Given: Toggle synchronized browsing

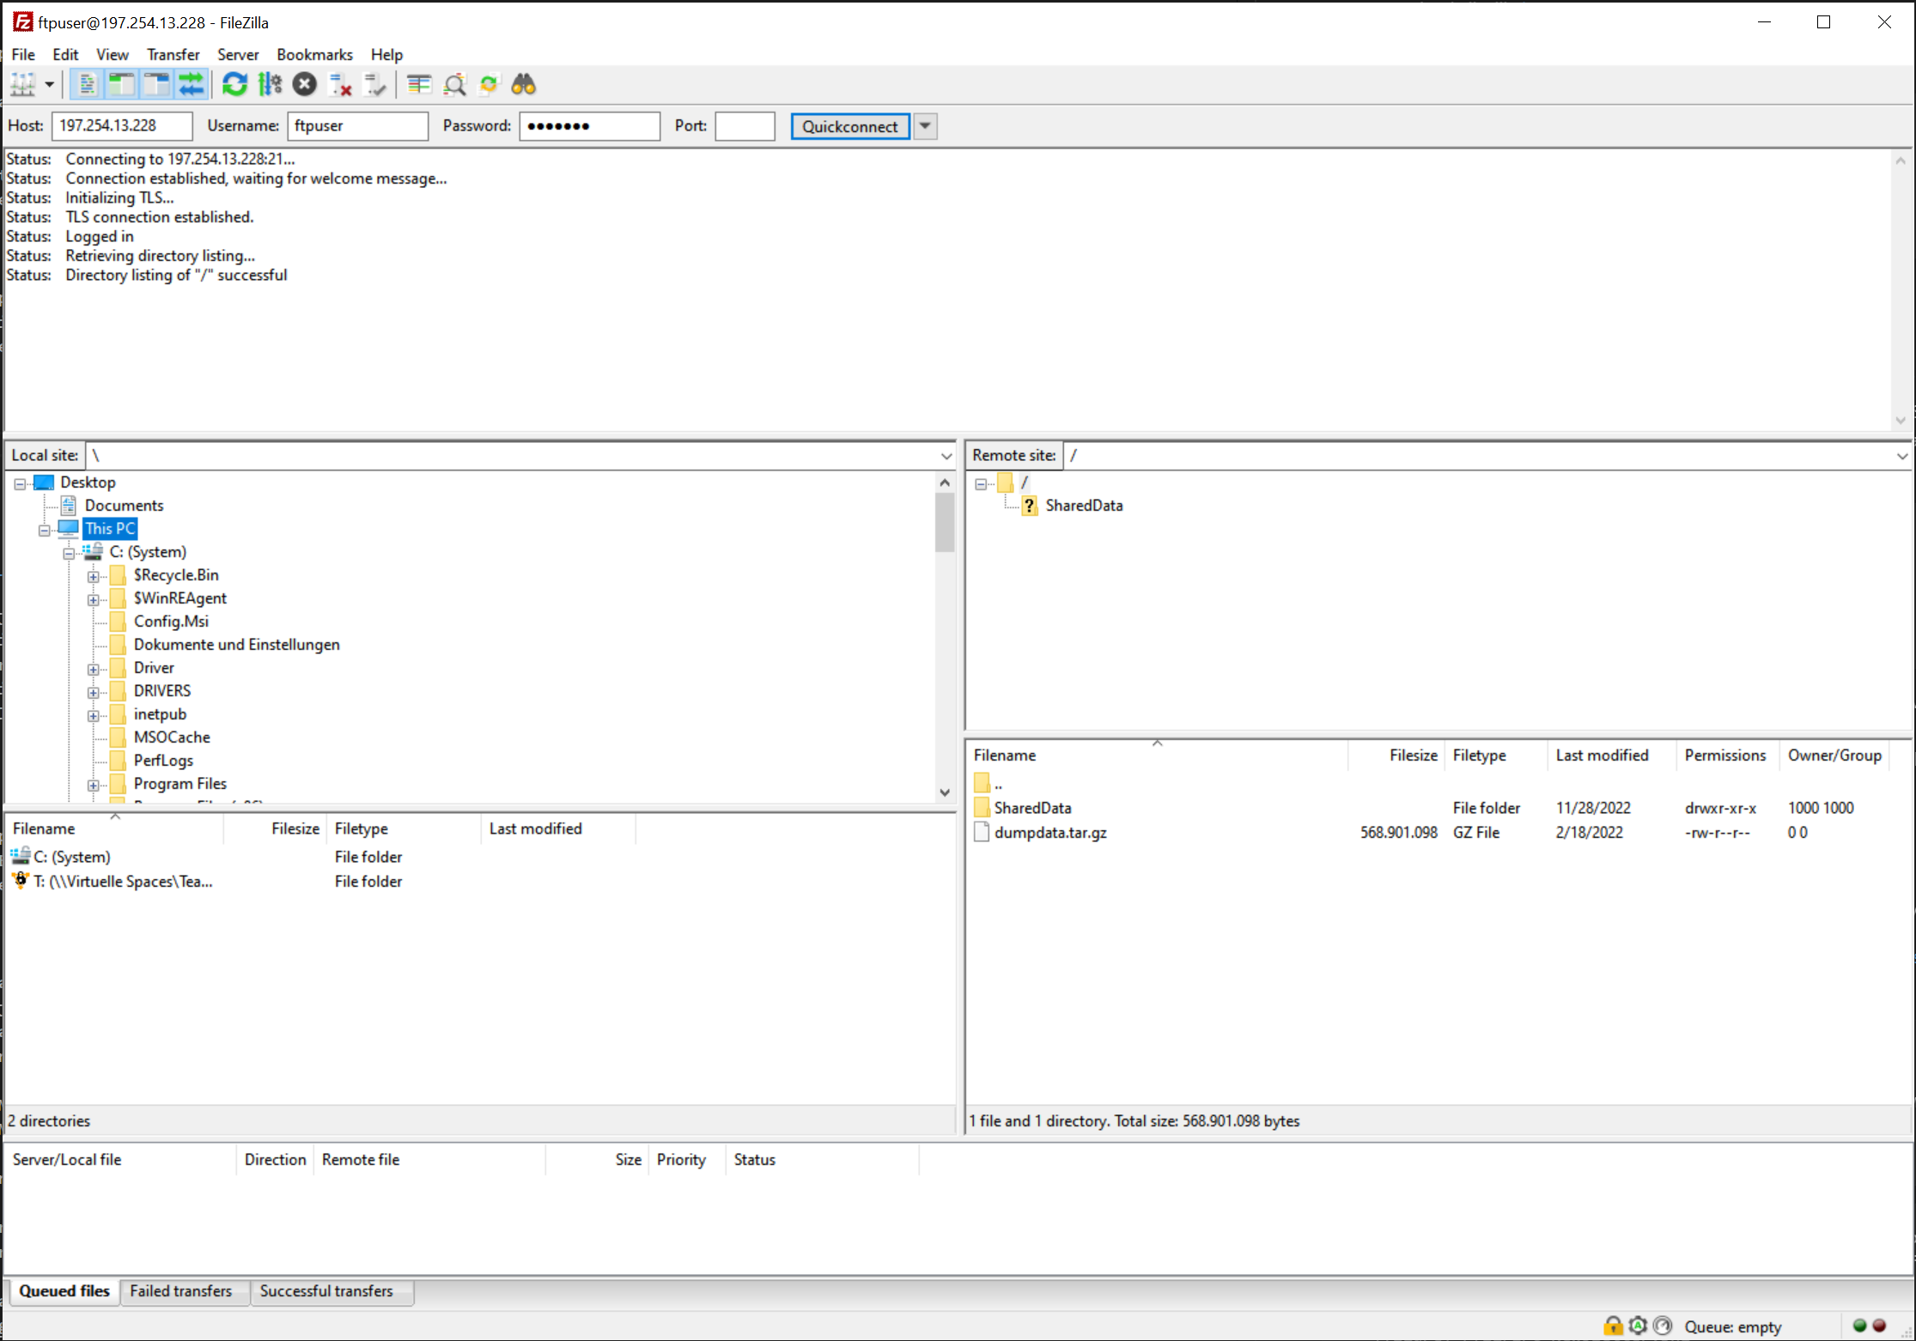Looking at the screenshot, I should (x=489, y=85).
